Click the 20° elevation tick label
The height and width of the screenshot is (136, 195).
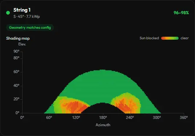point(16,99)
